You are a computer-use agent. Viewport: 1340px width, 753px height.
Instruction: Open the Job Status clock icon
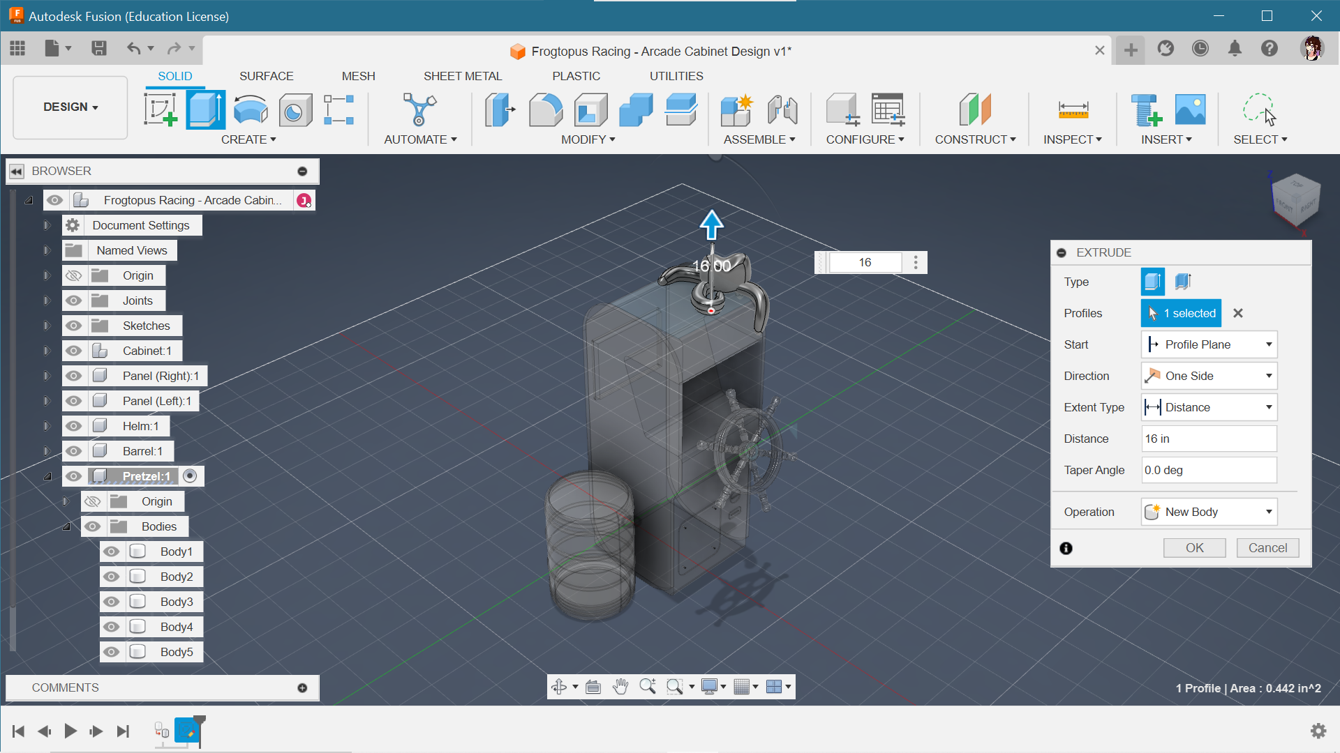pos(1200,48)
